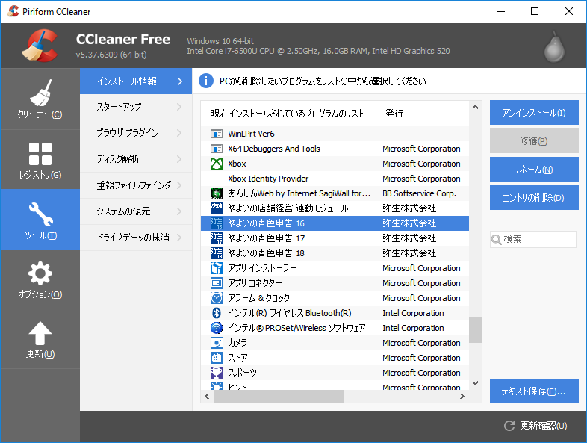Click the アプリ コネクター icon
The width and height of the screenshot is (587, 443).
coord(217,283)
